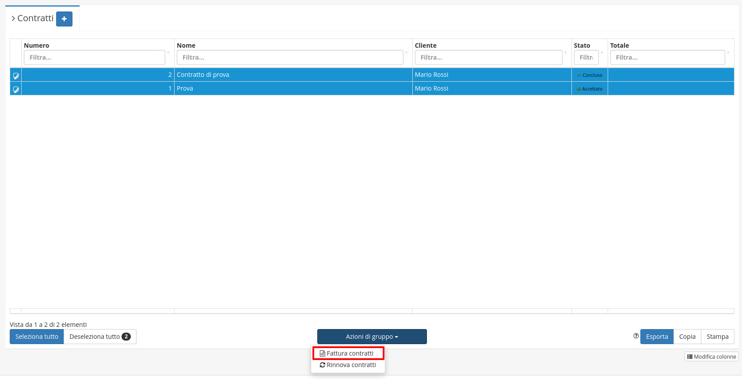The image size is (742, 379).
Task: Sort by the Nome column arrow
Action: (x=406, y=52)
